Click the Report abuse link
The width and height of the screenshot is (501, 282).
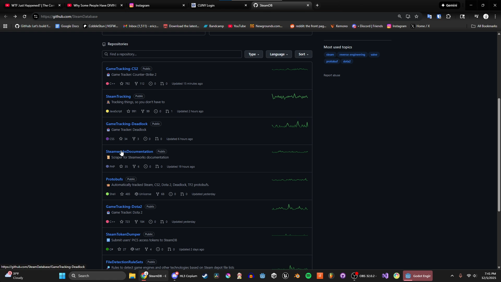[332, 75]
